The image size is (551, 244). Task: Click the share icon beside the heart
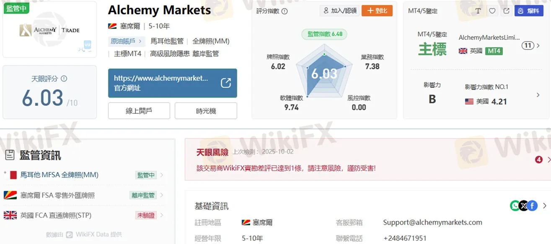pos(507,11)
